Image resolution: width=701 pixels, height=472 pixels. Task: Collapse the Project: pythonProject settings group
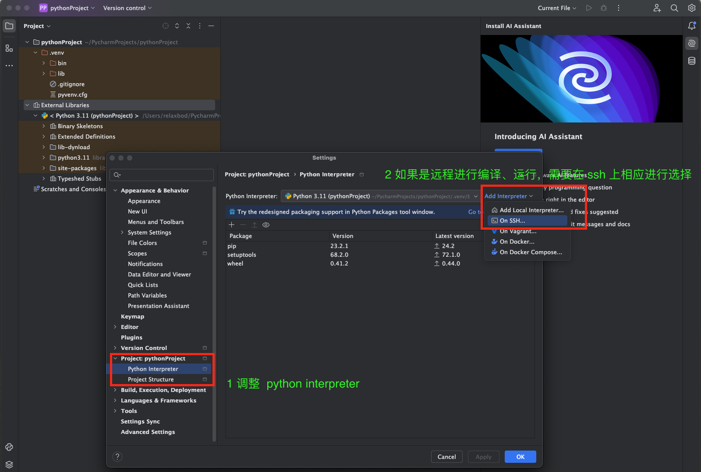pyautogui.click(x=115, y=359)
